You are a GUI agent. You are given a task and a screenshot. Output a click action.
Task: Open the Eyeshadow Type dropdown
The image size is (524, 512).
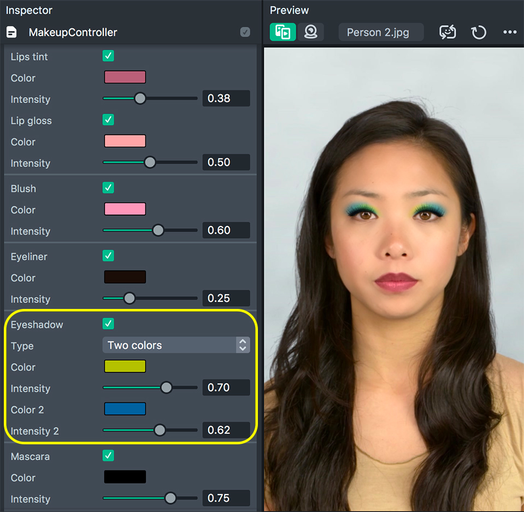pyautogui.click(x=176, y=345)
